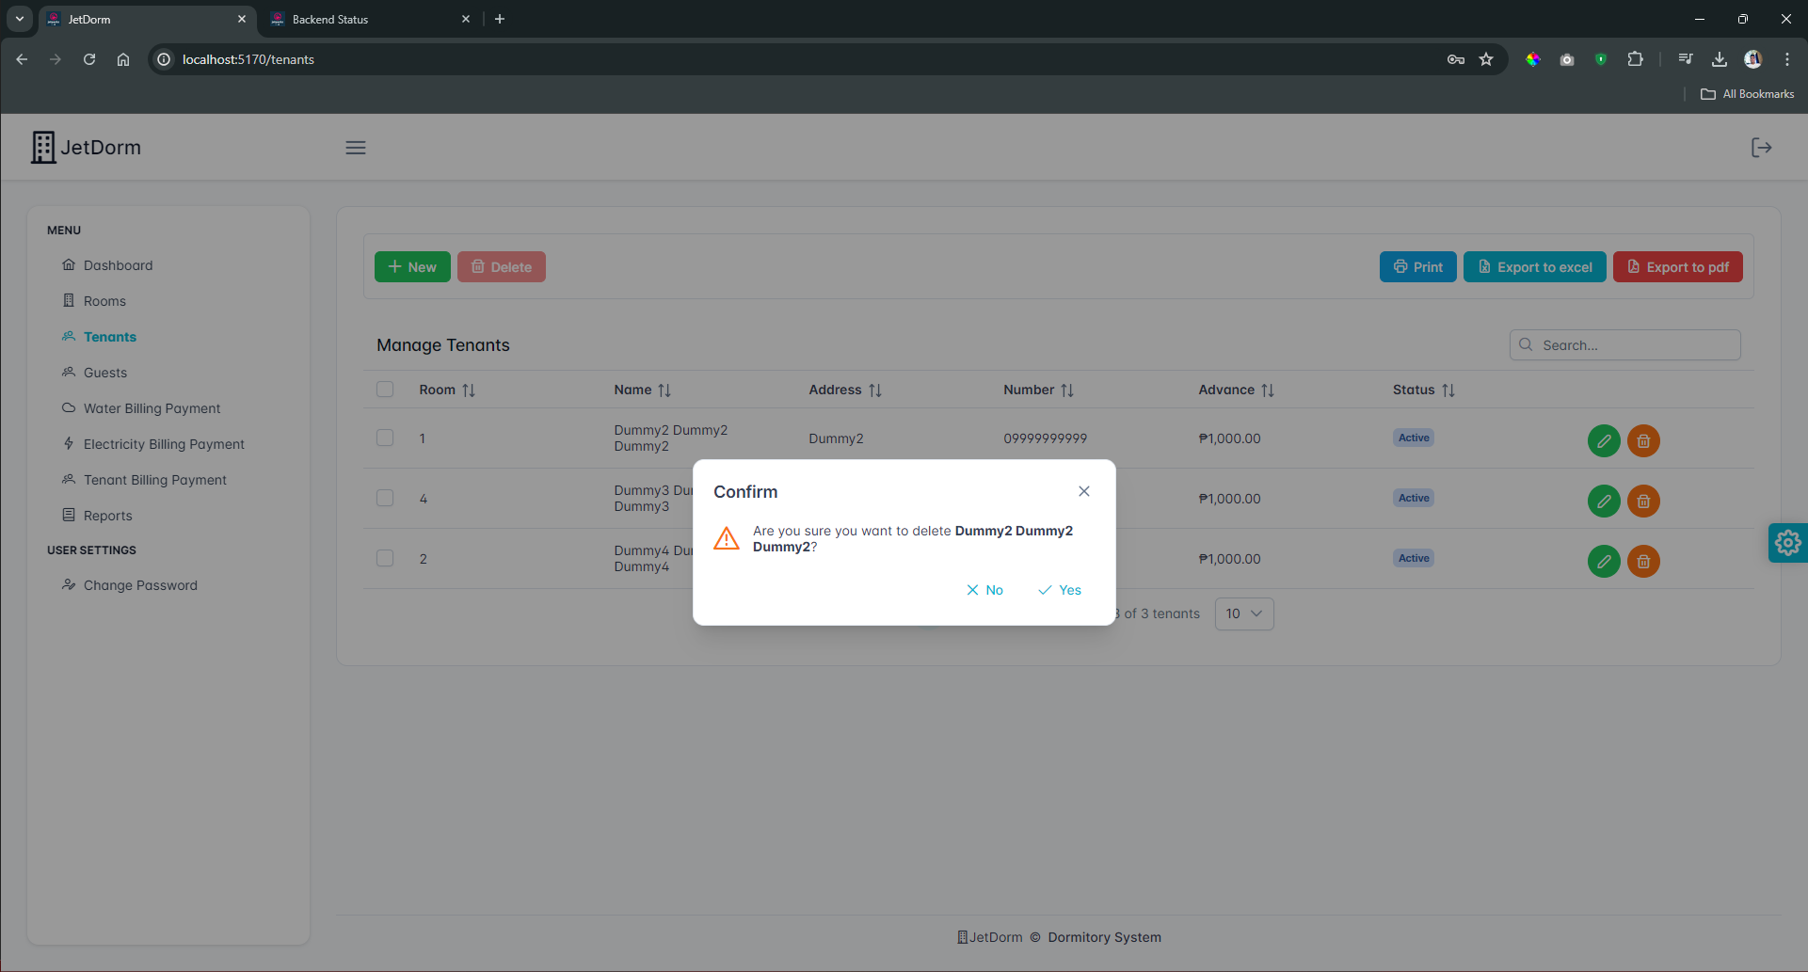
Task: Click Export to pdf button
Action: [1678, 267]
